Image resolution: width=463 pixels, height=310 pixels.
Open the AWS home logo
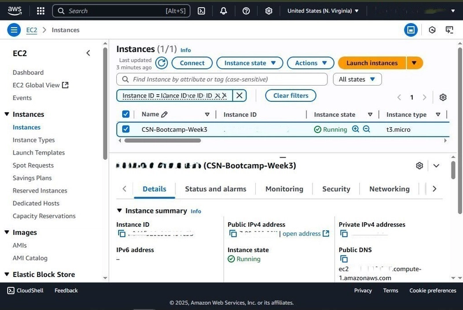[x=14, y=10]
